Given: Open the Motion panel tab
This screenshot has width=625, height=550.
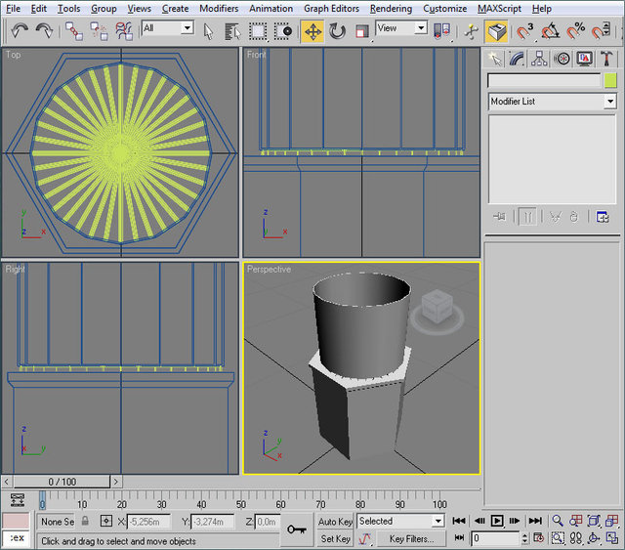Looking at the screenshot, I should pos(562,59).
